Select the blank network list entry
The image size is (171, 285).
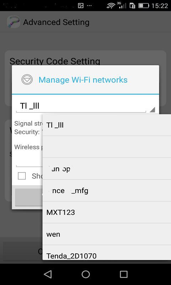tap(107, 147)
